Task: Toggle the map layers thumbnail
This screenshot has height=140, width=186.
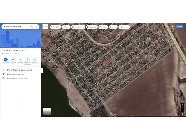Action: (x=47, y=111)
